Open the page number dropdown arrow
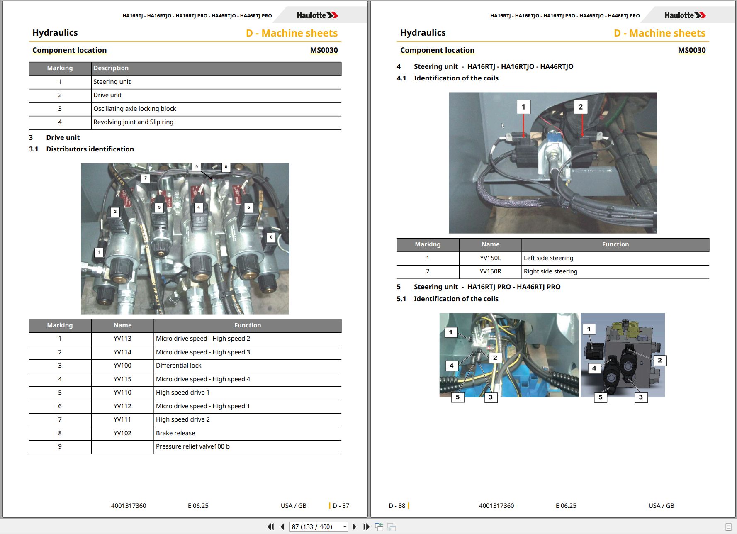Image resolution: width=737 pixels, height=534 pixels. [x=345, y=527]
